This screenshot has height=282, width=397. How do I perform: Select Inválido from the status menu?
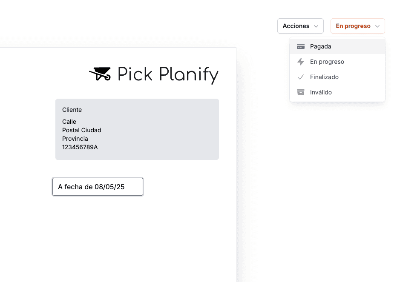click(x=320, y=92)
